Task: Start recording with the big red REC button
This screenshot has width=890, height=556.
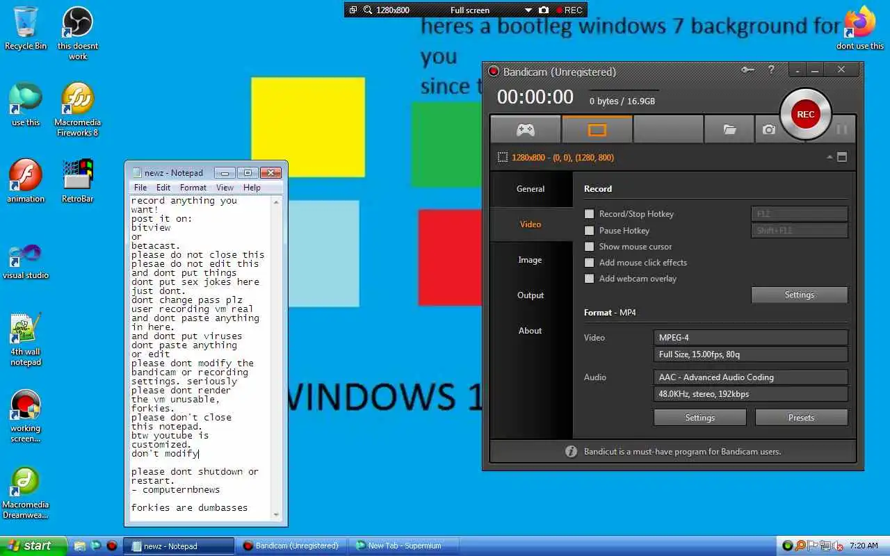Action: pos(805,115)
